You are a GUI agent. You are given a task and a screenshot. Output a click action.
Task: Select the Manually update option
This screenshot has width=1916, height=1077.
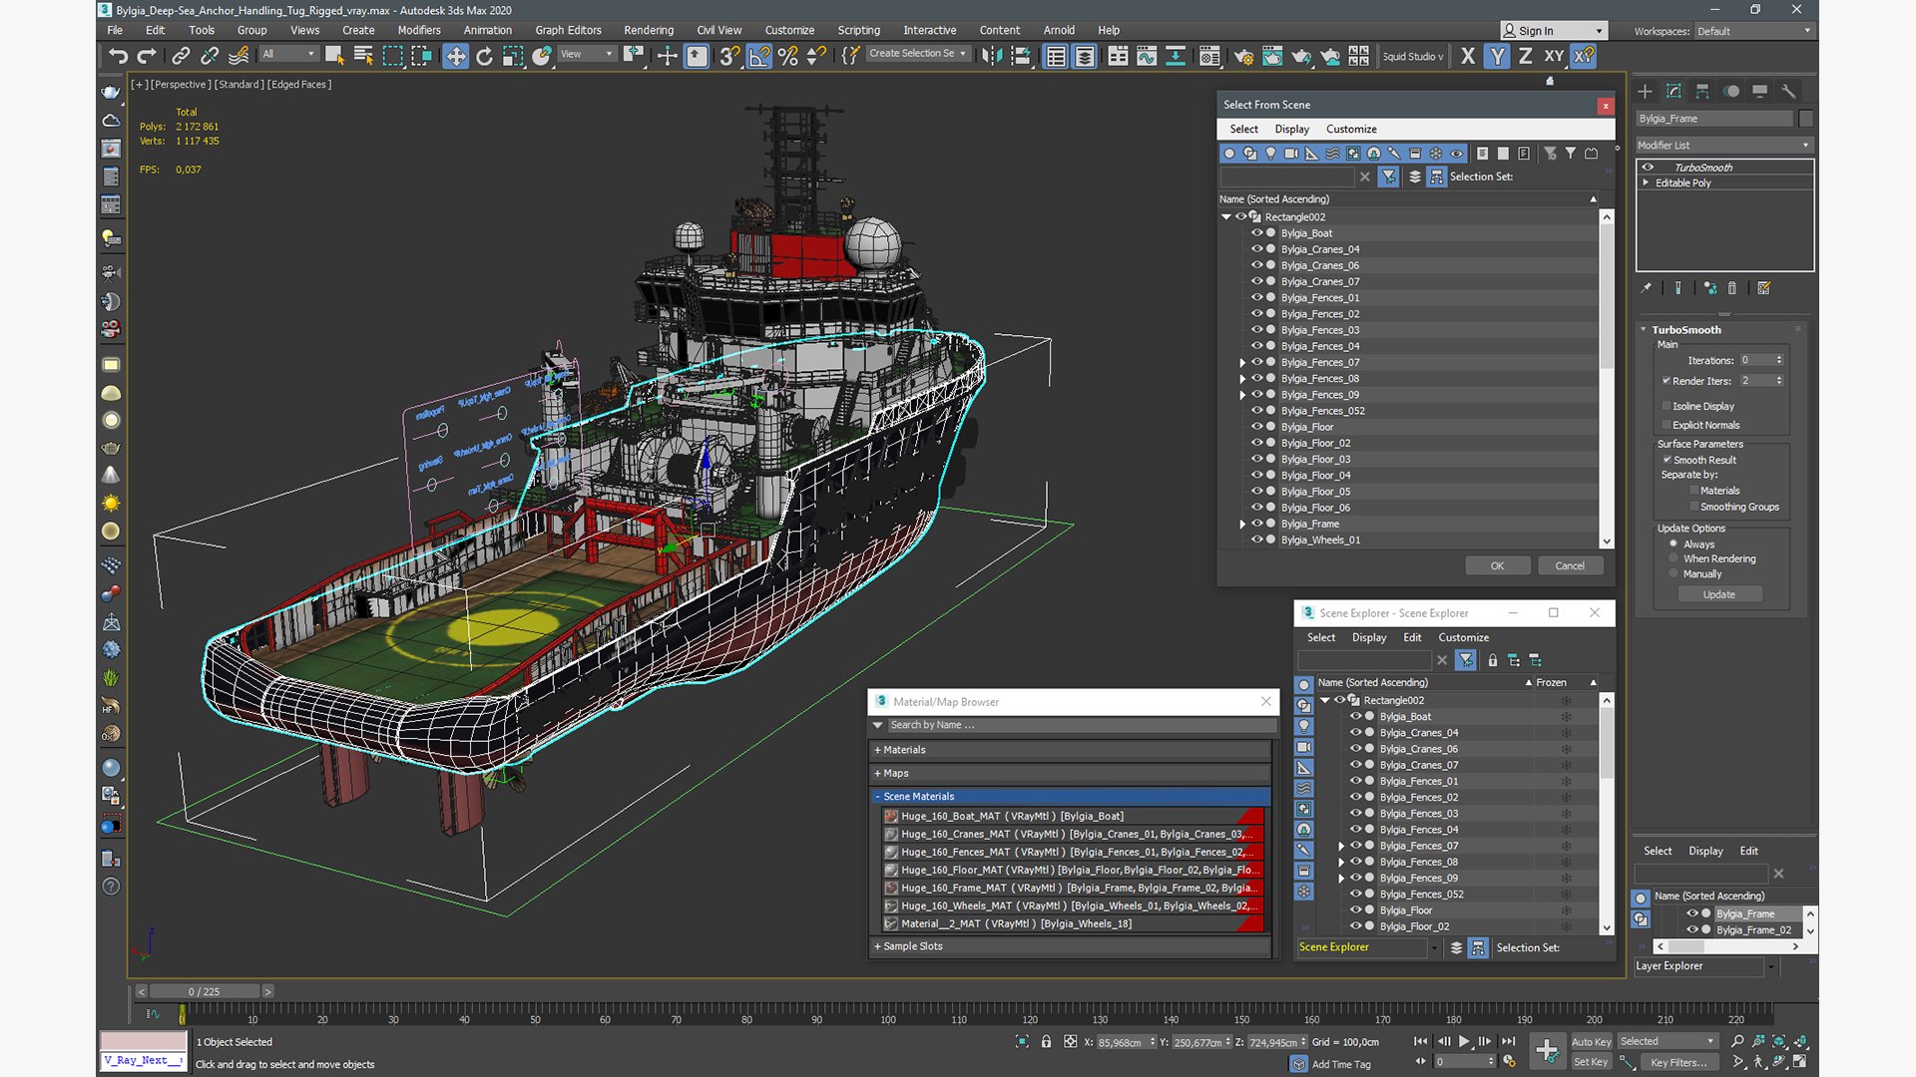pyautogui.click(x=1674, y=573)
